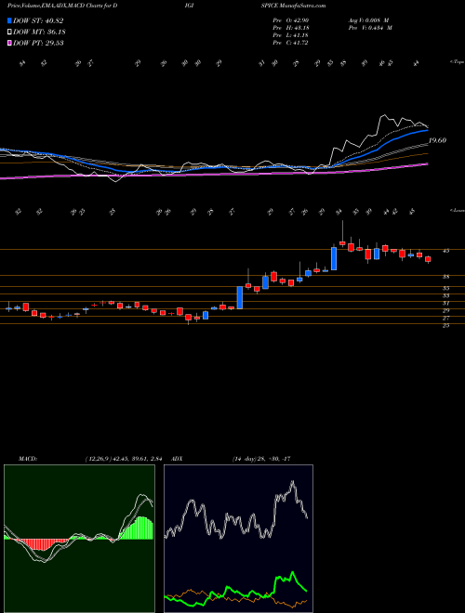Image resolution: width=465 pixels, height=613 pixels.
Task: Click the 'Pre V: 0.434 M' volume text
Action: pyautogui.click(x=370, y=28)
